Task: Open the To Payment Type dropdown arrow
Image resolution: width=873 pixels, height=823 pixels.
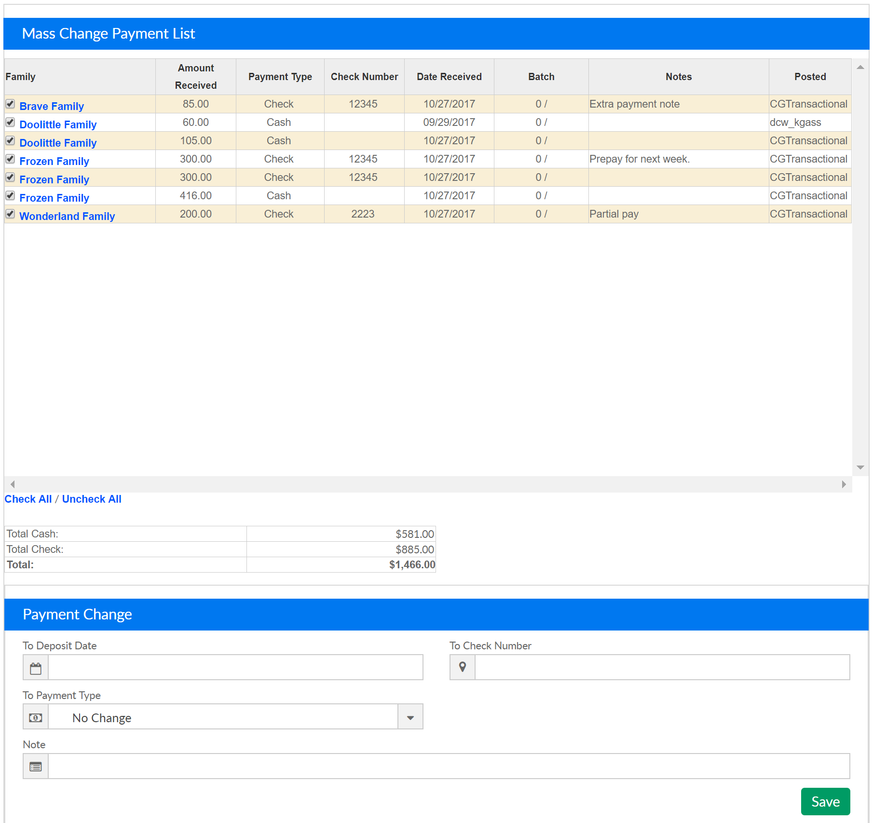Action: point(410,717)
